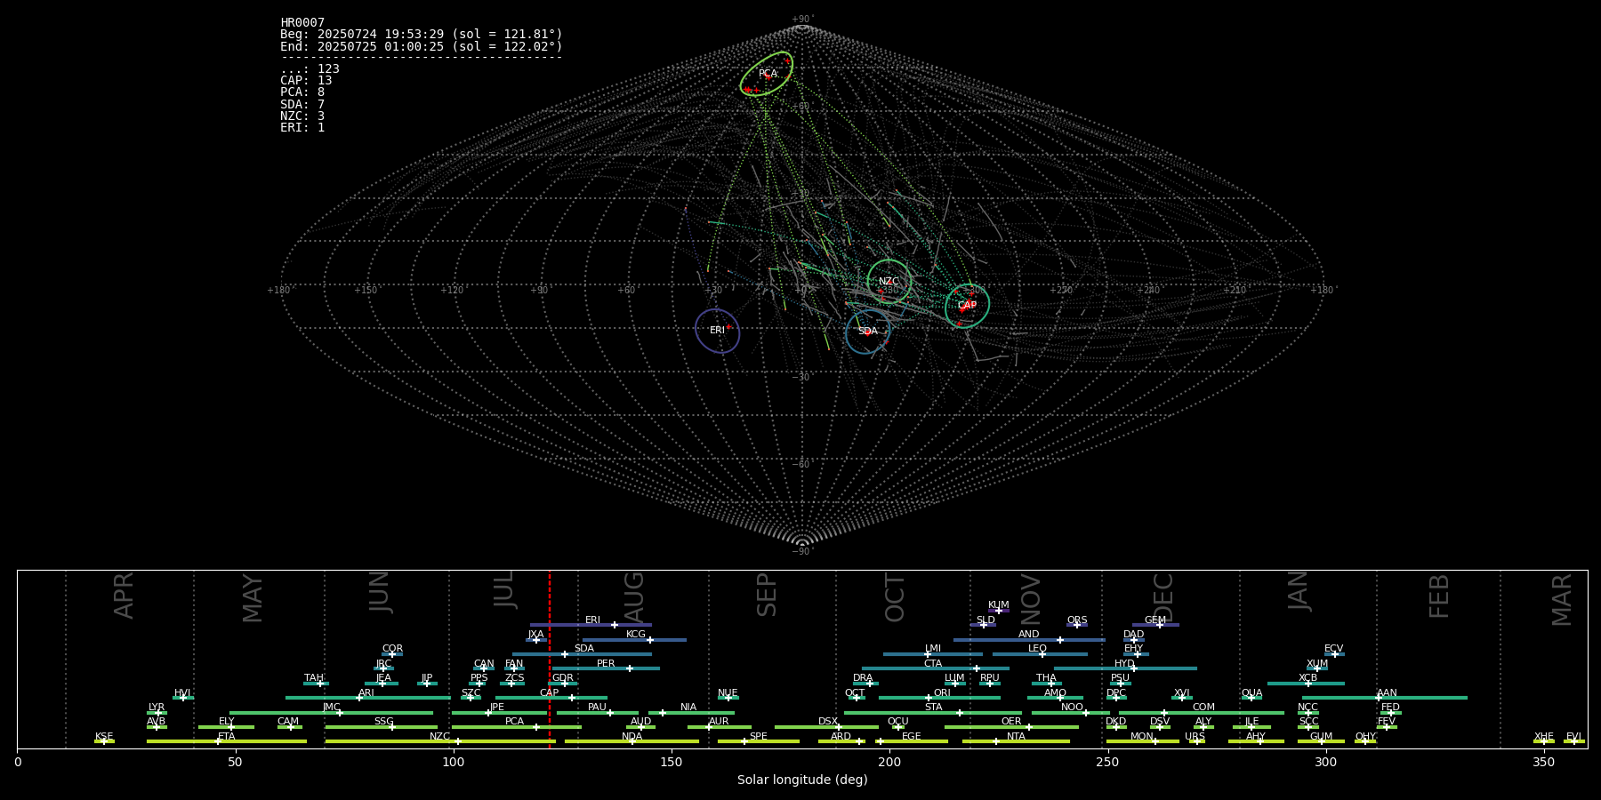1601x800 pixels.
Task: Click the 'Beg: 20250724 19:53:29' line
Action: 422,35
